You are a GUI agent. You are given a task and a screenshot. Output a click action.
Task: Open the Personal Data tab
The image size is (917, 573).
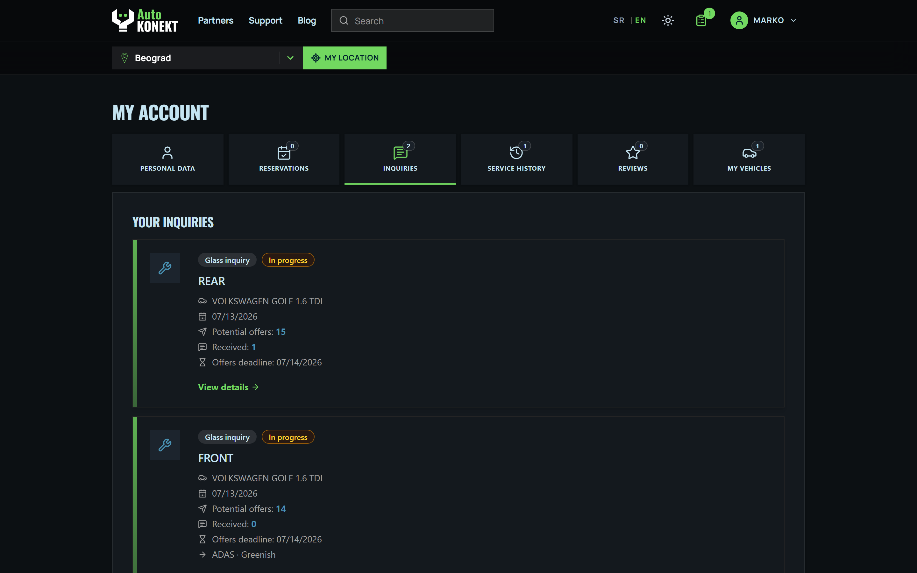(x=167, y=159)
